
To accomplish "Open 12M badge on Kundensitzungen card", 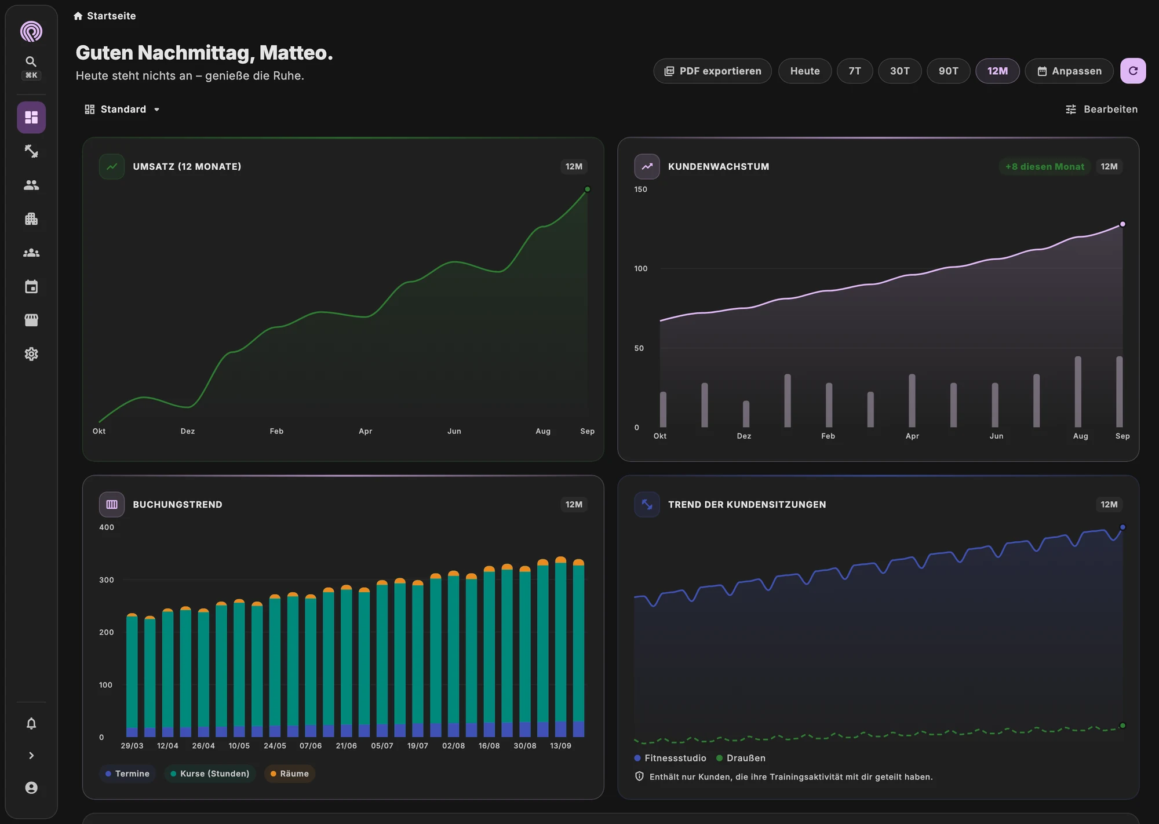I will [x=1109, y=504].
